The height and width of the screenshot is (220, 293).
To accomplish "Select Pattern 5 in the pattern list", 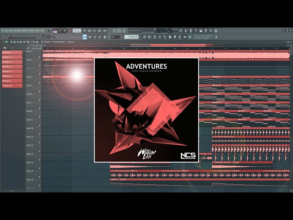I will pos(12,71).
